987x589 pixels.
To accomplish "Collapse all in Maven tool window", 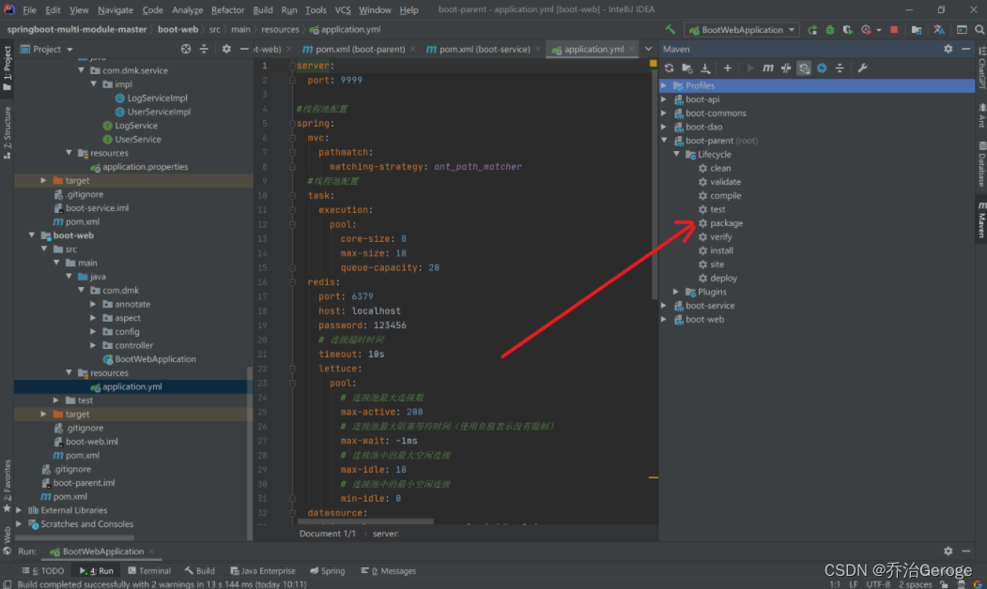I will click(x=840, y=68).
